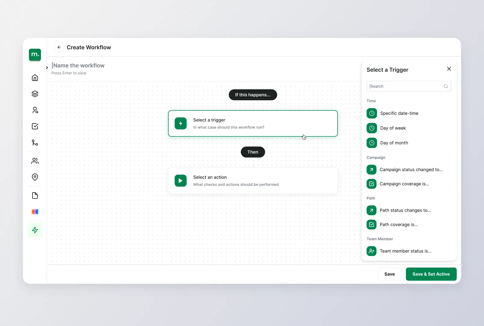
Task: Open the layers stack sidebar icon
Action: tap(35, 94)
